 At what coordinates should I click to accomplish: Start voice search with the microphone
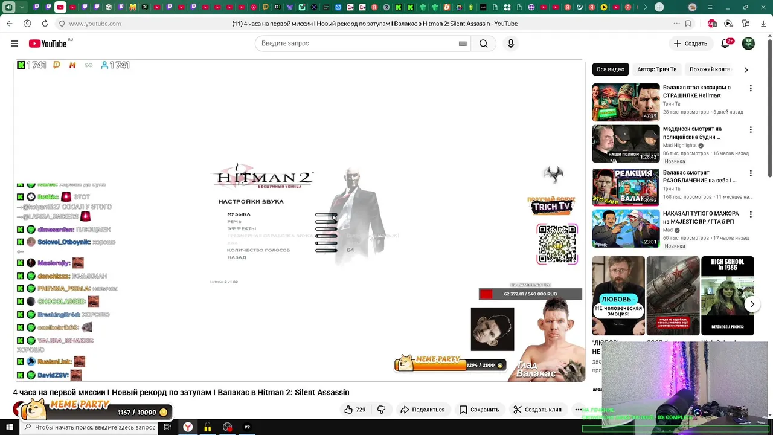[511, 43]
